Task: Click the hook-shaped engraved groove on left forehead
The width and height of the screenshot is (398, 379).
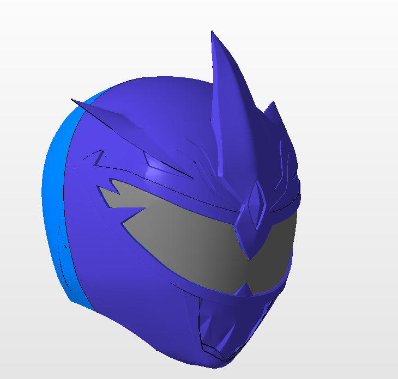Action: 95,158
